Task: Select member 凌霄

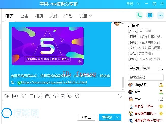Action: pyautogui.click(x=146, y=99)
